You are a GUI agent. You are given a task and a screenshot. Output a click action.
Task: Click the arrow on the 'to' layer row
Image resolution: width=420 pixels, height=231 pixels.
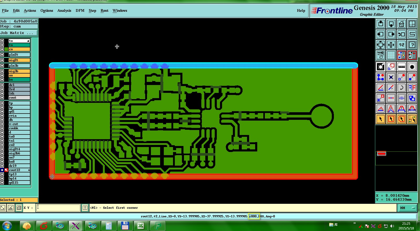click(x=28, y=41)
